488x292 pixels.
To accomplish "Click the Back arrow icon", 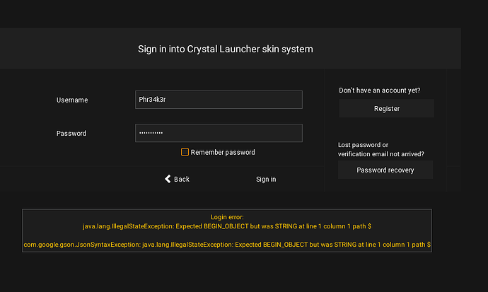I will [x=168, y=179].
